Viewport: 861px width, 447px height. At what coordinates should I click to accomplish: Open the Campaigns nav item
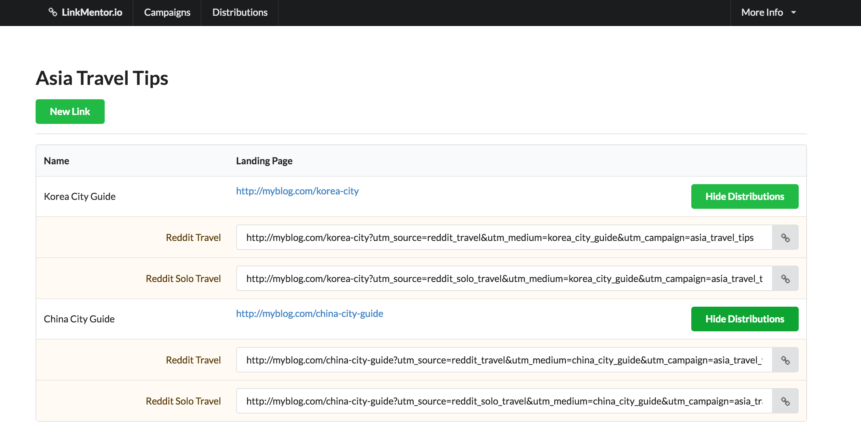(x=167, y=12)
